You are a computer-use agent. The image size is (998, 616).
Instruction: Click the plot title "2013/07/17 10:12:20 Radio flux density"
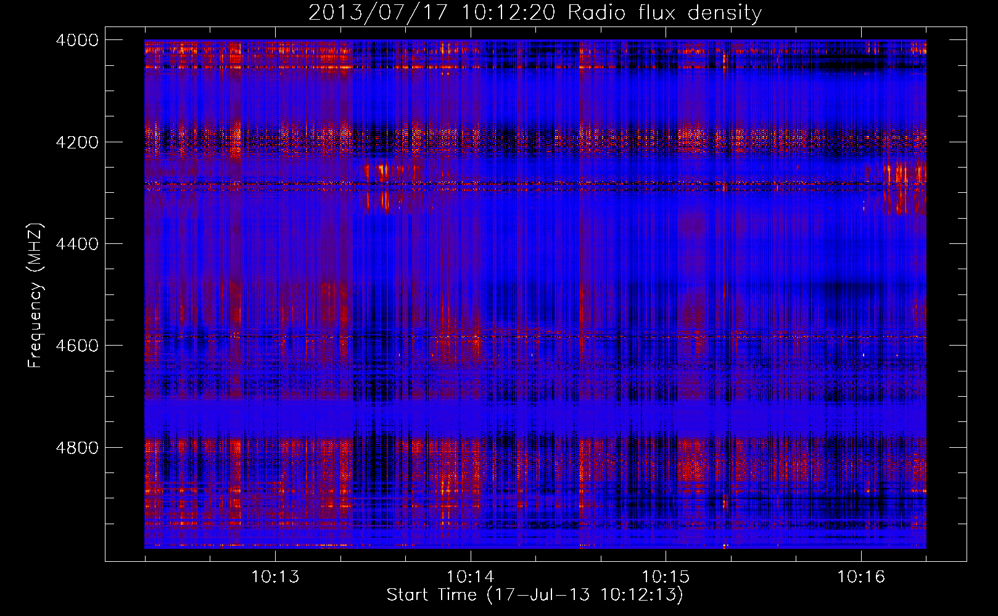click(x=535, y=12)
